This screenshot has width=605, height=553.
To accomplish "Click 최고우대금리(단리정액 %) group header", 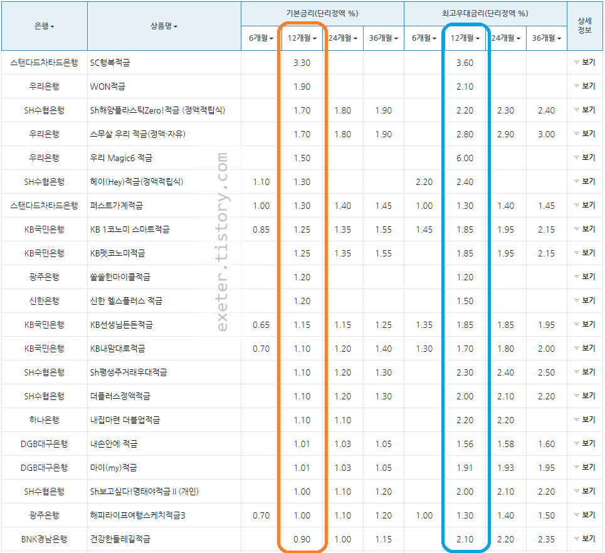I will [485, 14].
